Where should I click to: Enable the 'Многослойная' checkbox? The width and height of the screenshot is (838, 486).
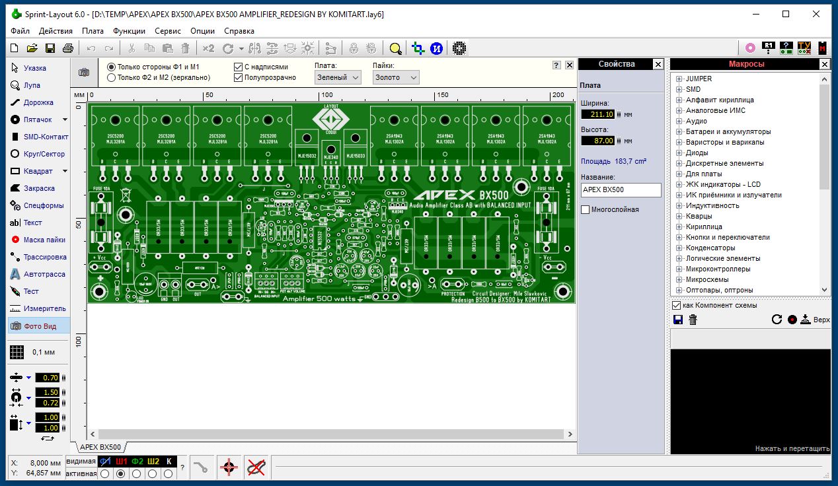(x=585, y=209)
